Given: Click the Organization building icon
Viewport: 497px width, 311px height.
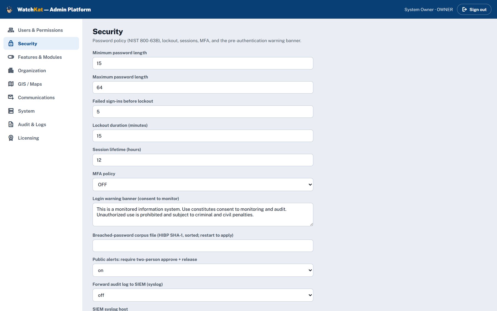Looking at the screenshot, I should (x=11, y=70).
